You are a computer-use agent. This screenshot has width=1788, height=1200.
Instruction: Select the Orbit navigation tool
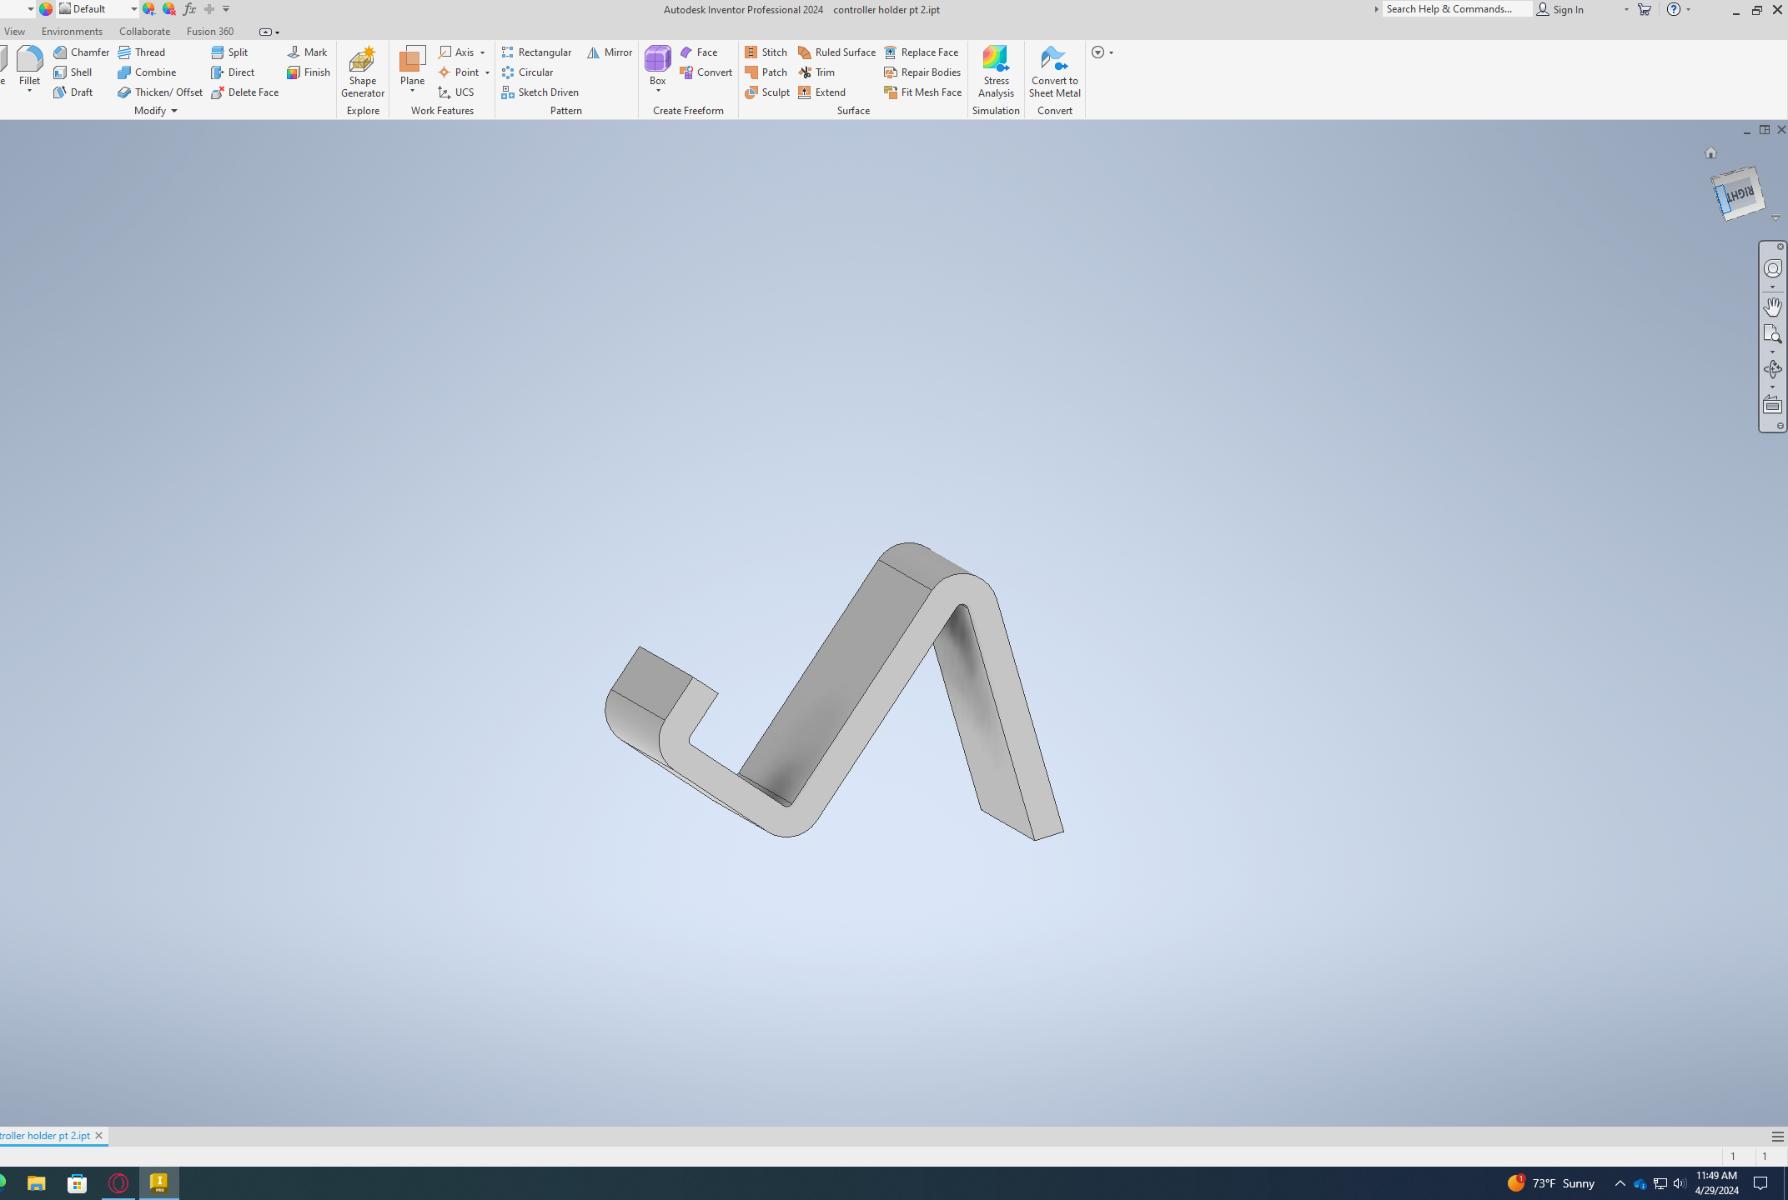[1772, 368]
